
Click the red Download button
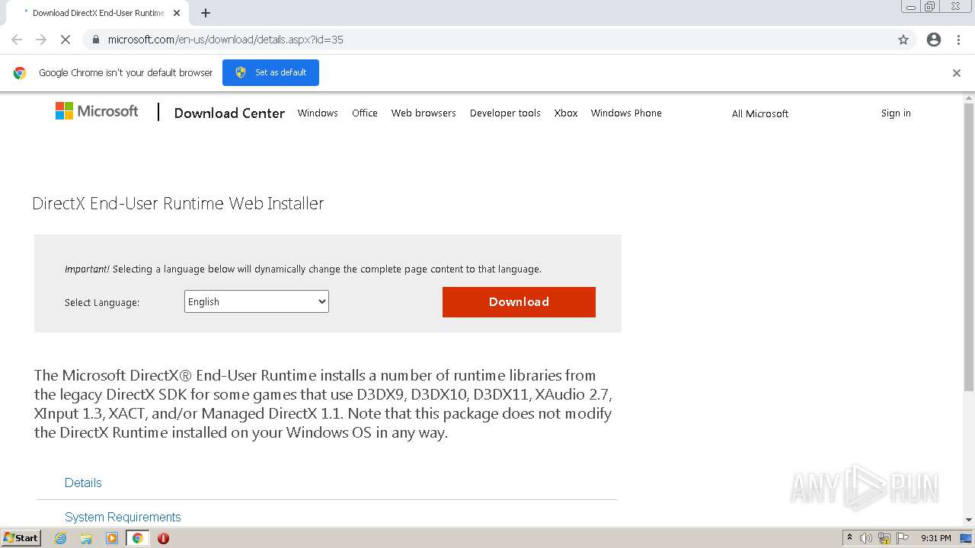click(x=519, y=302)
